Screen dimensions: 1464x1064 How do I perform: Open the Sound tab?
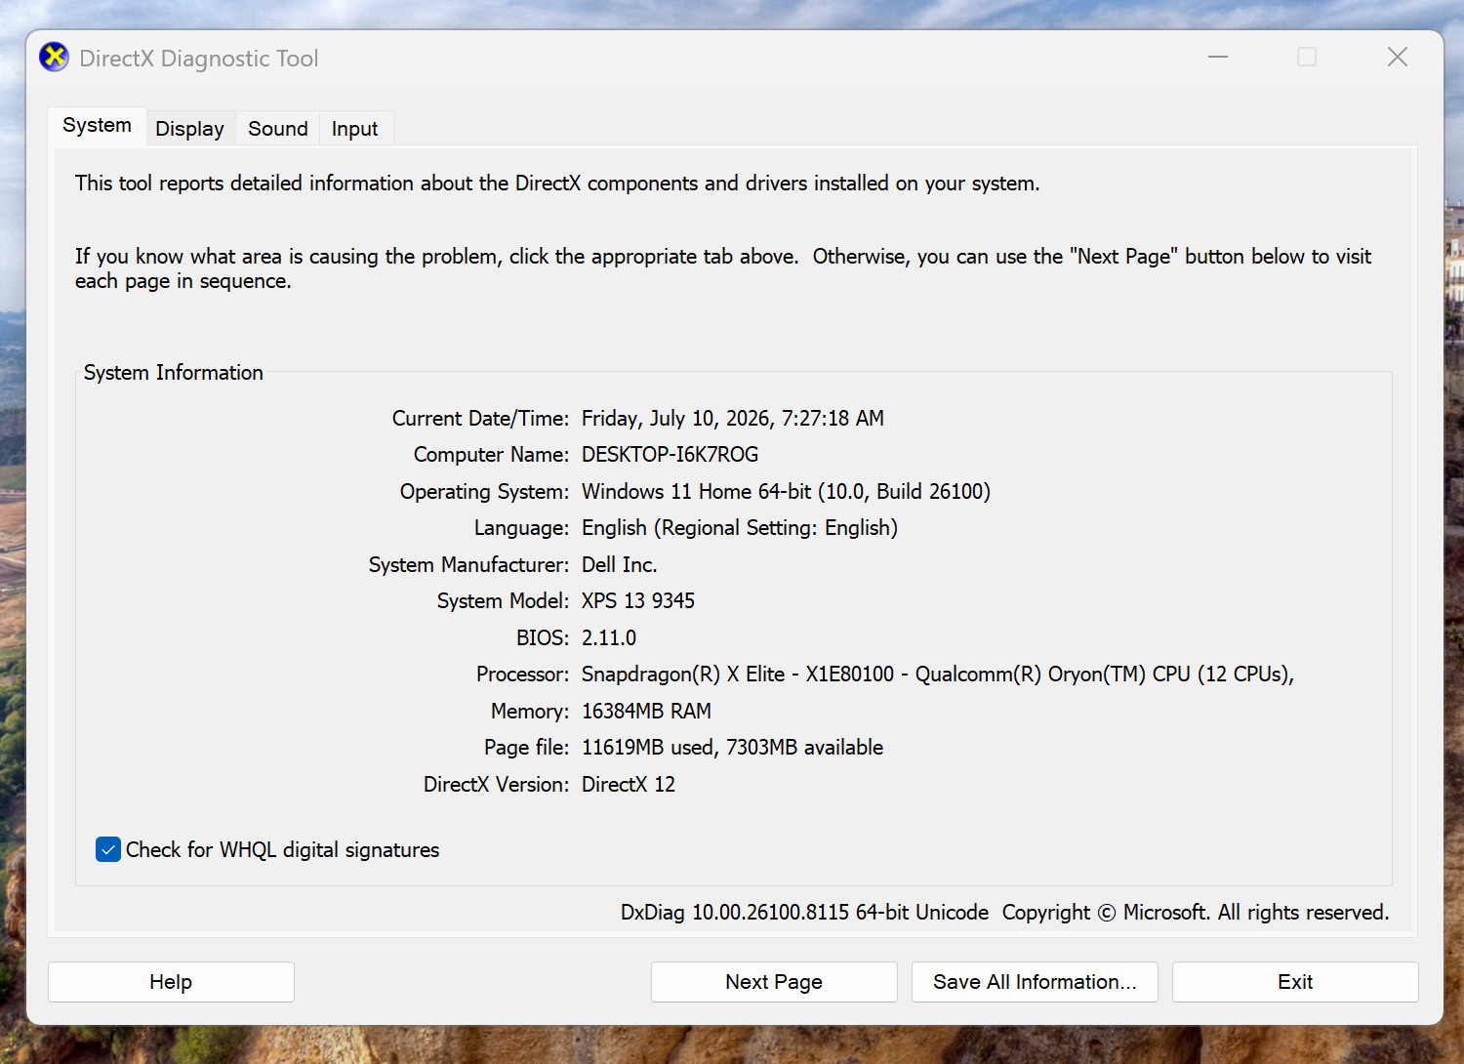point(278,129)
